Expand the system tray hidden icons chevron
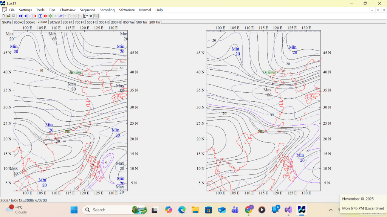Screen dimensions: 387x217 [x=331, y=210]
